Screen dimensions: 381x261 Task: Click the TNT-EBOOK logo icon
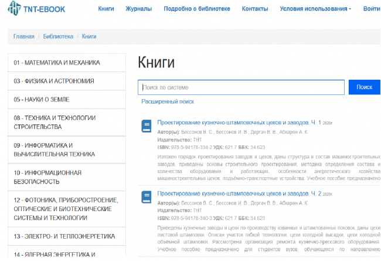click(x=15, y=9)
